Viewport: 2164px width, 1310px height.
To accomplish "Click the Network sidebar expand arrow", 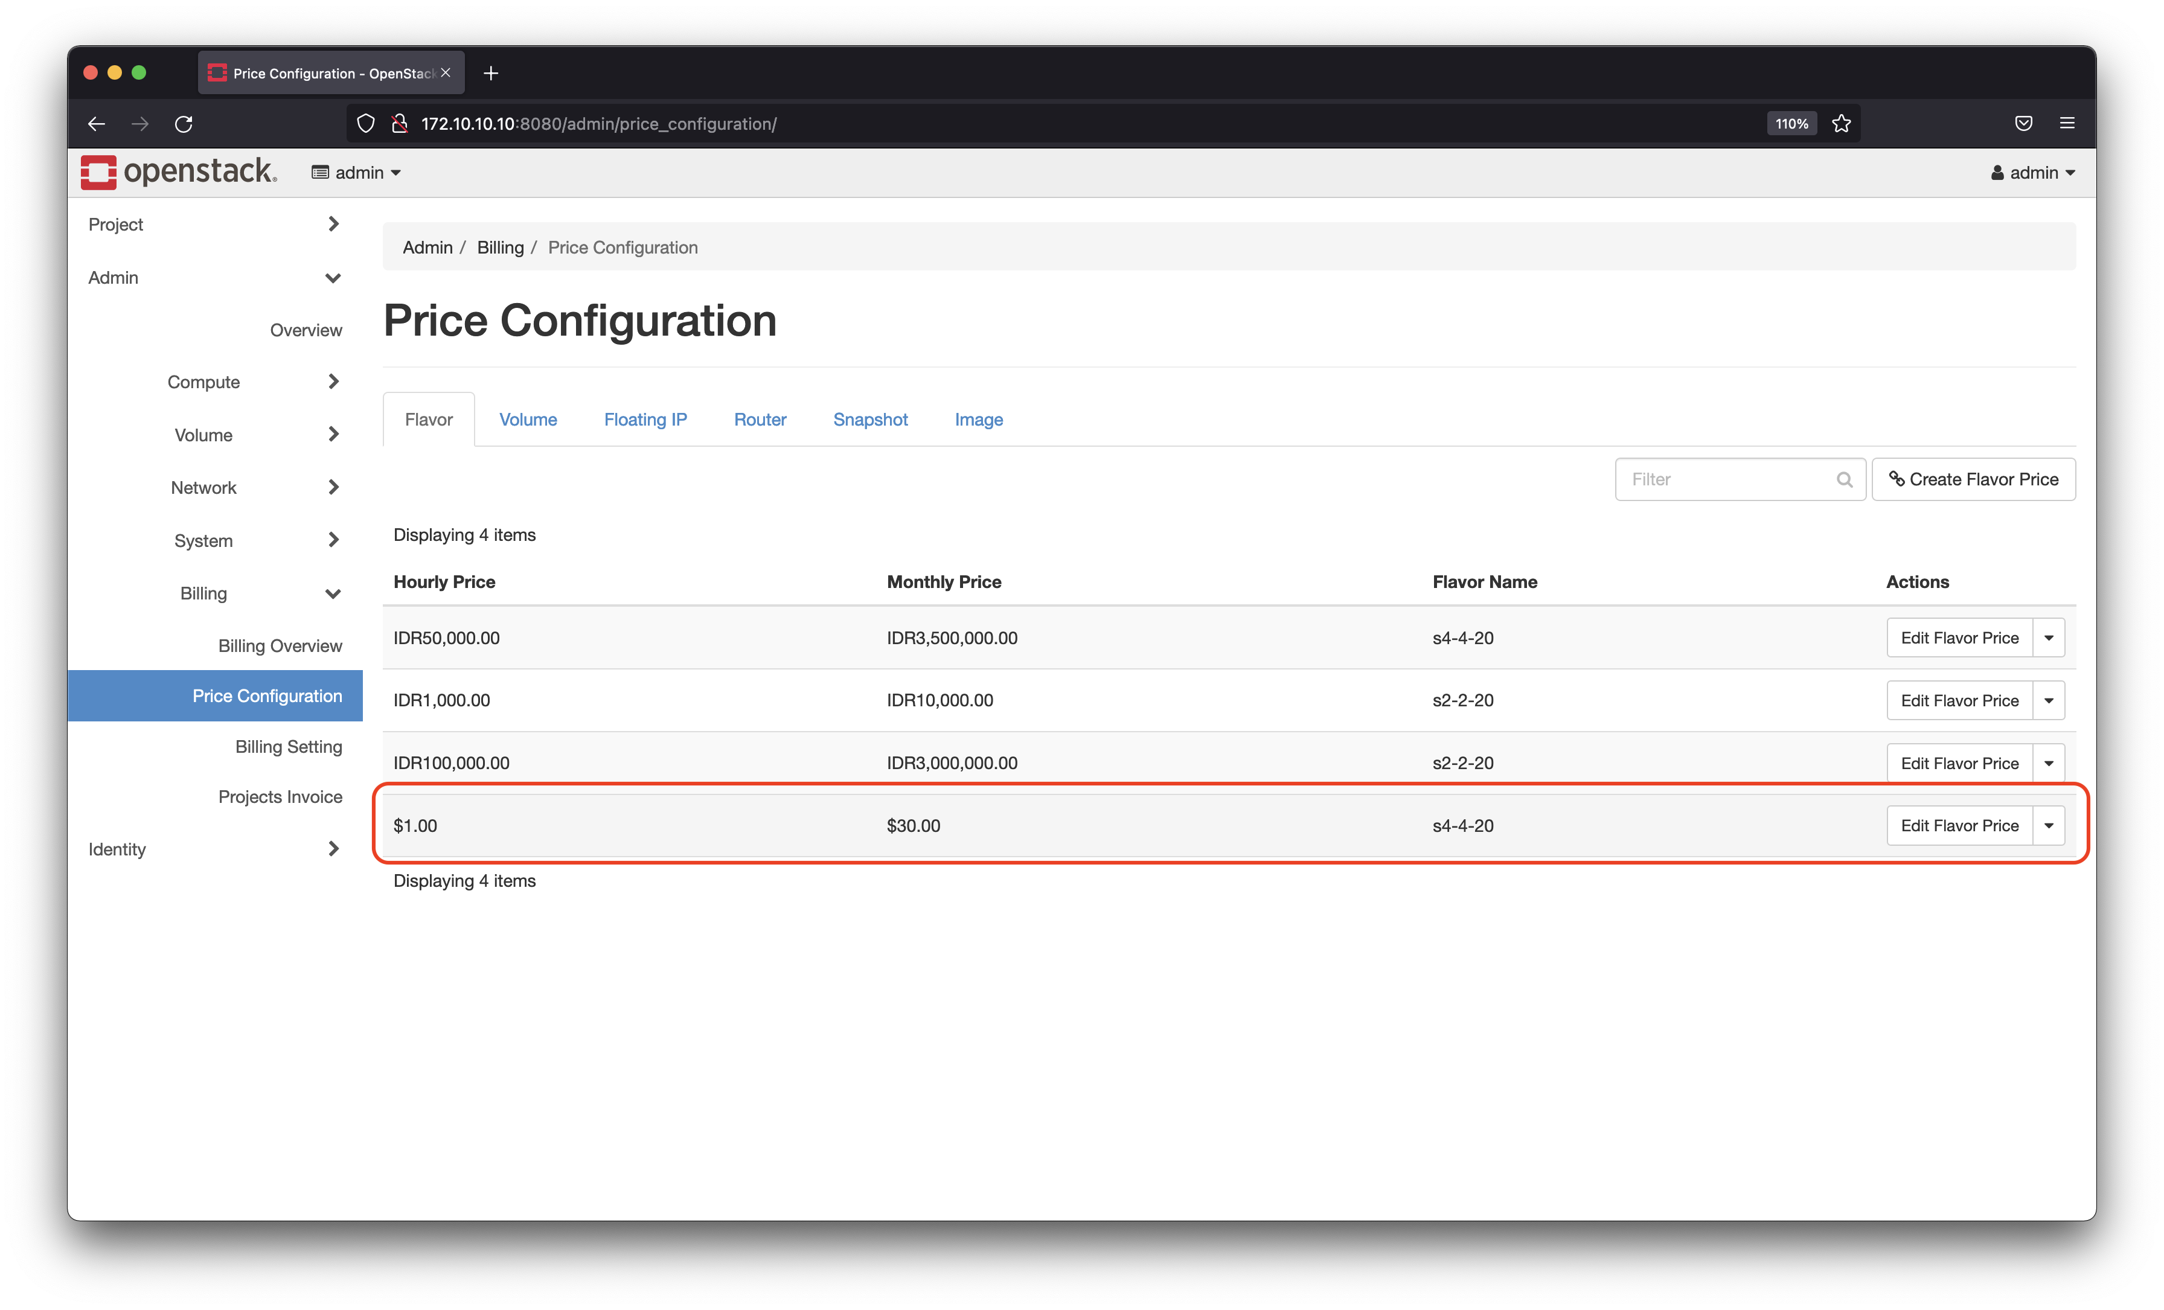I will click(x=336, y=487).
